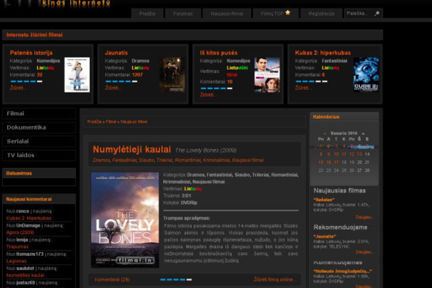Click Žiūrėti filmą online link
The image size is (432, 288).
coord(275,280)
